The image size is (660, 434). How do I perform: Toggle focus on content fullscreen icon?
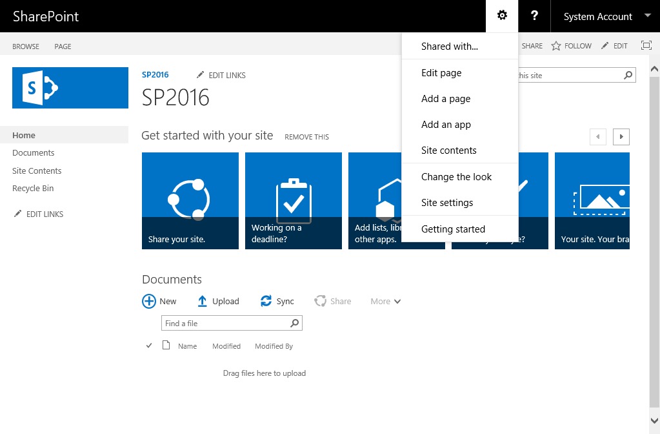click(x=646, y=45)
